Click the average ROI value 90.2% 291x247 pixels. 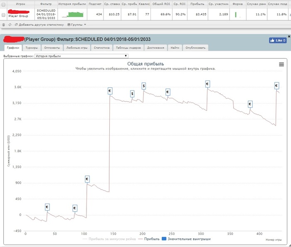[x=180, y=14]
